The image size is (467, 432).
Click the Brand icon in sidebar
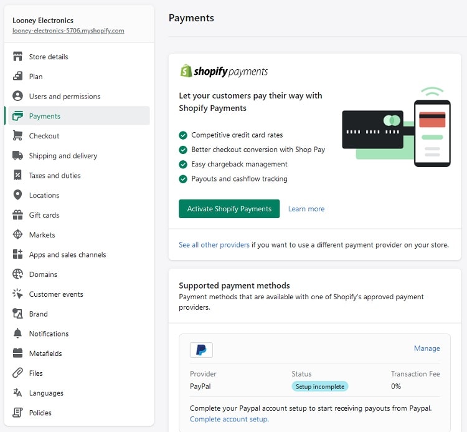[17, 314]
